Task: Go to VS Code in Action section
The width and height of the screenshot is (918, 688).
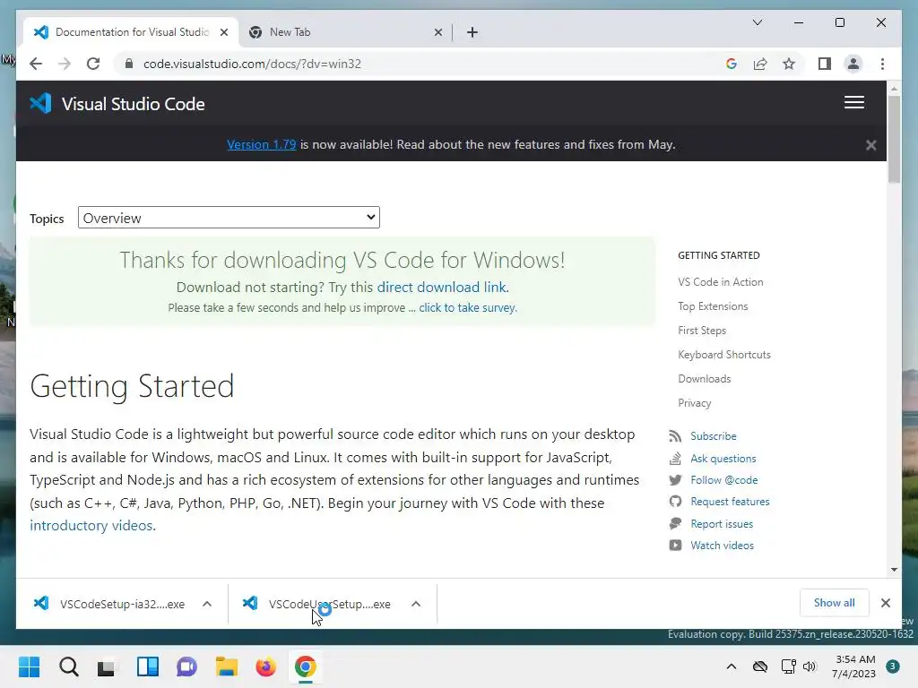Action: click(x=720, y=282)
